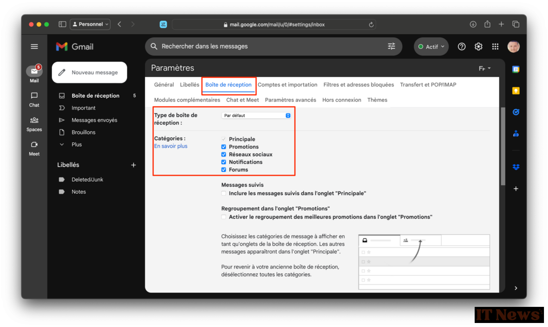Open Google Tasks side panel icon
Viewport: 548px width, 327px height.
[x=515, y=112]
